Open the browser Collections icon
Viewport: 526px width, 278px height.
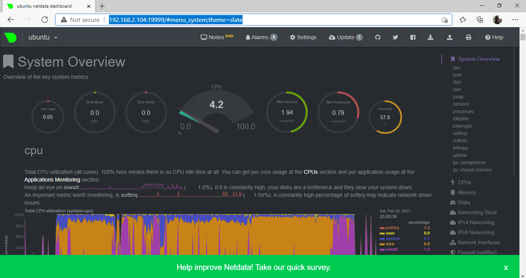480,20
